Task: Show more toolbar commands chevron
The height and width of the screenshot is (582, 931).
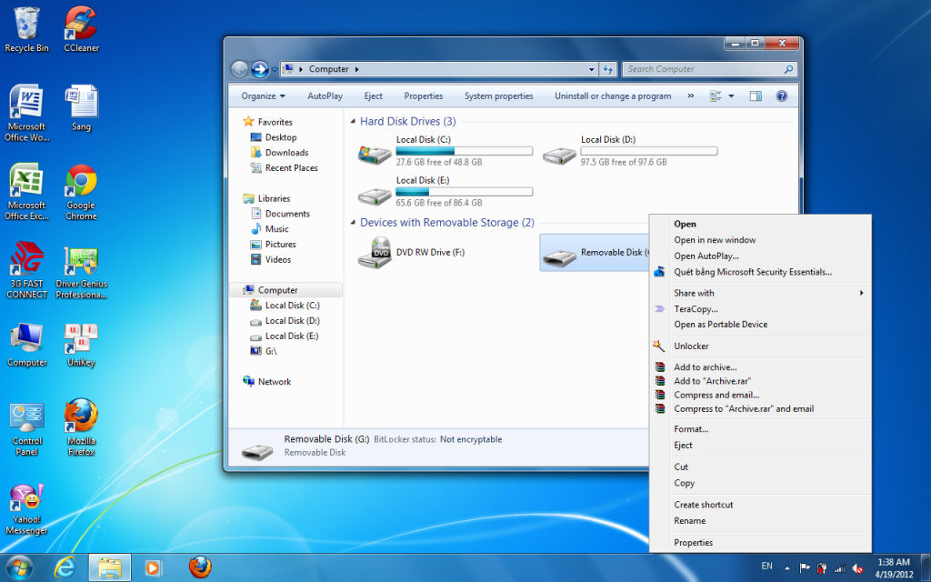Action: pos(690,95)
